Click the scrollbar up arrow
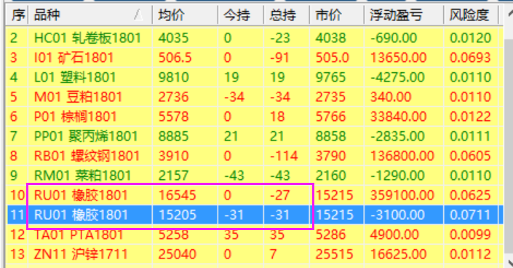 (x=509, y=15)
